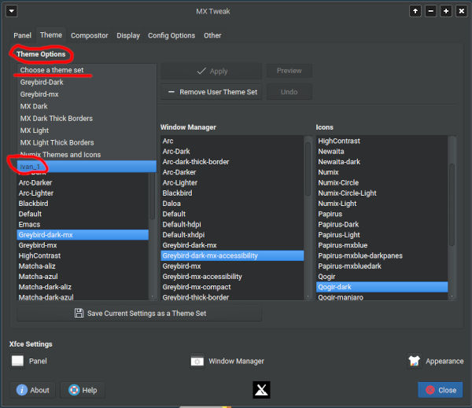This screenshot has width=472, height=408.
Task: Select Default-hdpi window manager theme
Action: pyautogui.click(x=232, y=224)
